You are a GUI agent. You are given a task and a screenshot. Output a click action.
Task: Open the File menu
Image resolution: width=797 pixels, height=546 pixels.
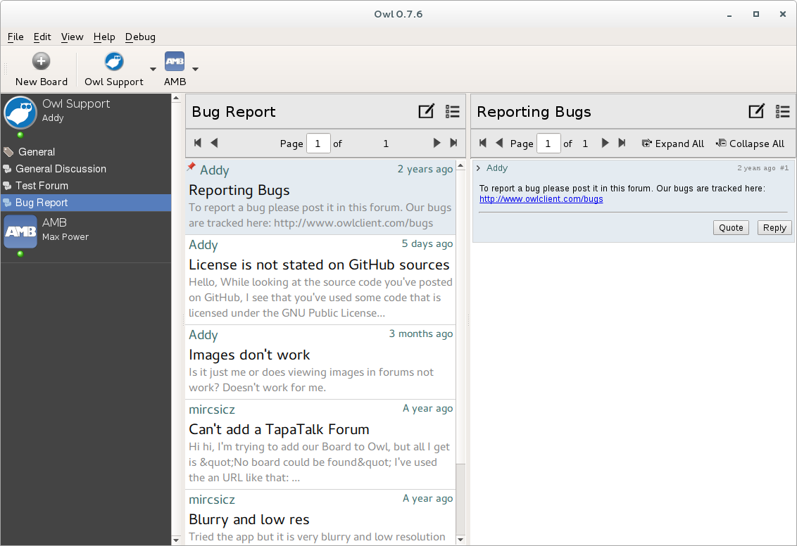(x=15, y=37)
